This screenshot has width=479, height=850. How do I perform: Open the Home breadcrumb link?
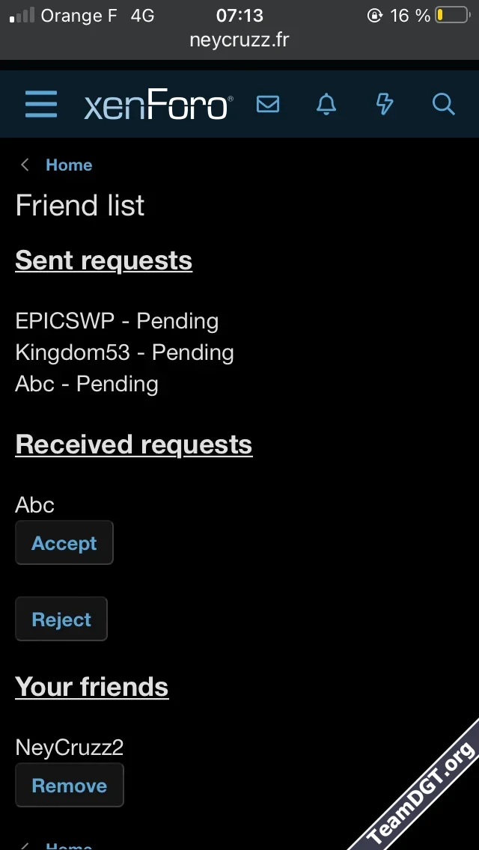[x=69, y=165]
